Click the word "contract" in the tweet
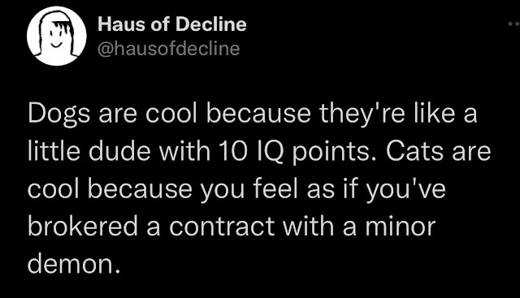The height and width of the screenshot is (298, 520). coord(222,227)
